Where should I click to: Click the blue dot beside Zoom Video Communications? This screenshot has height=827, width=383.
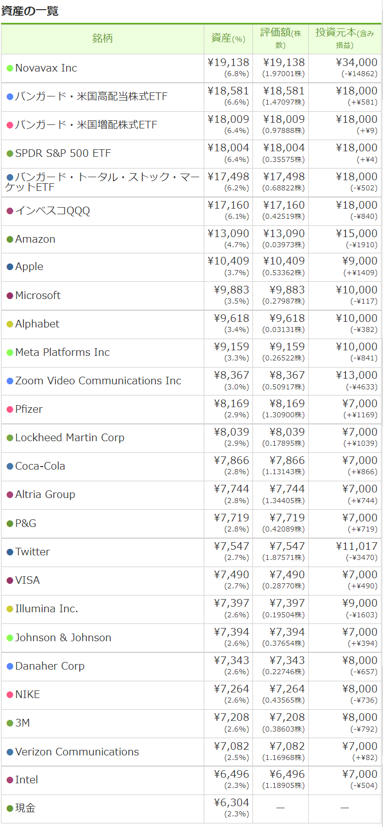pyautogui.click(x=10, y=381)
